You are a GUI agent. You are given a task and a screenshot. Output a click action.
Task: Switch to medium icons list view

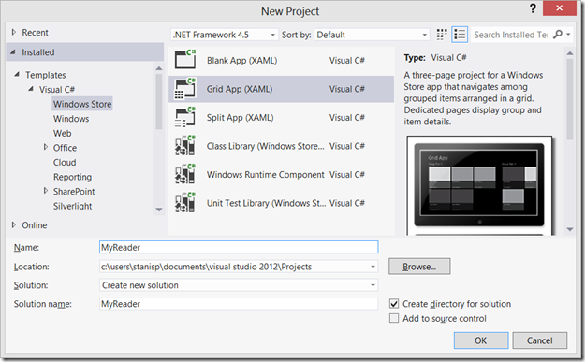click(x=460, y=35)
